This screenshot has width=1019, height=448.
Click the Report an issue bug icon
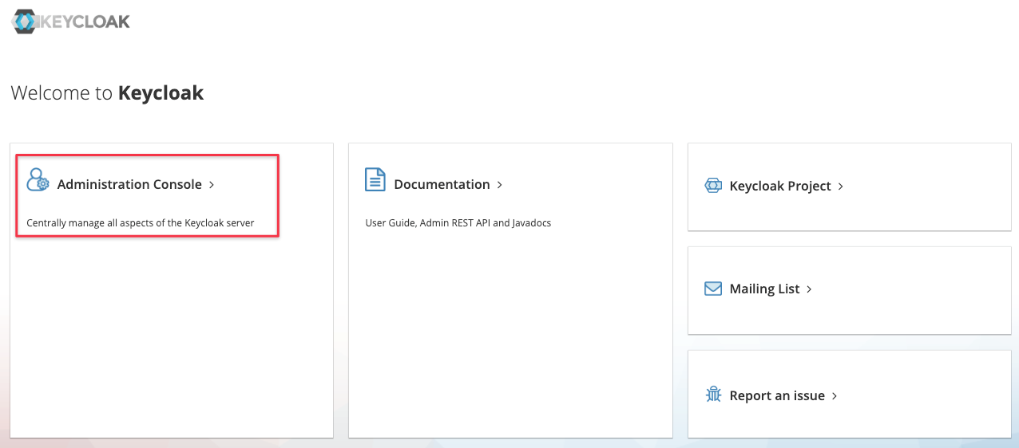point(713,395)
